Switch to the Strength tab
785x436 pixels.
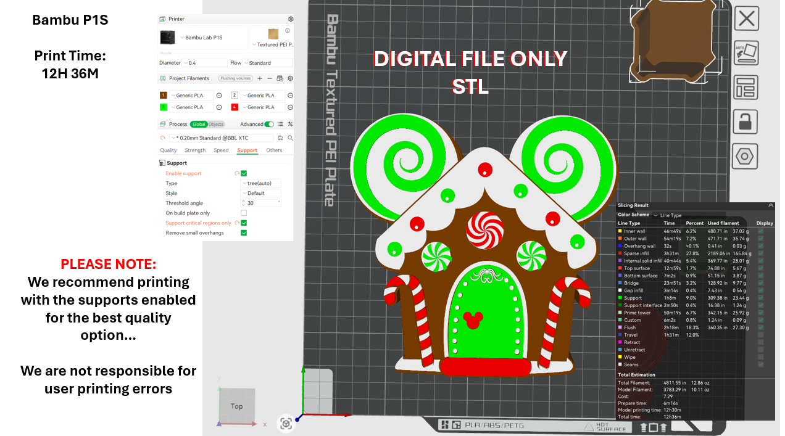point(195,150)
